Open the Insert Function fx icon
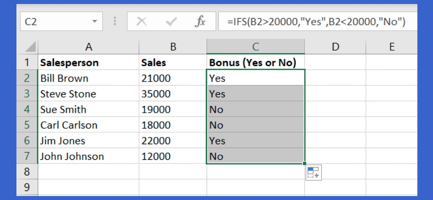The image size is (433, 200). [x=200, y=22]
